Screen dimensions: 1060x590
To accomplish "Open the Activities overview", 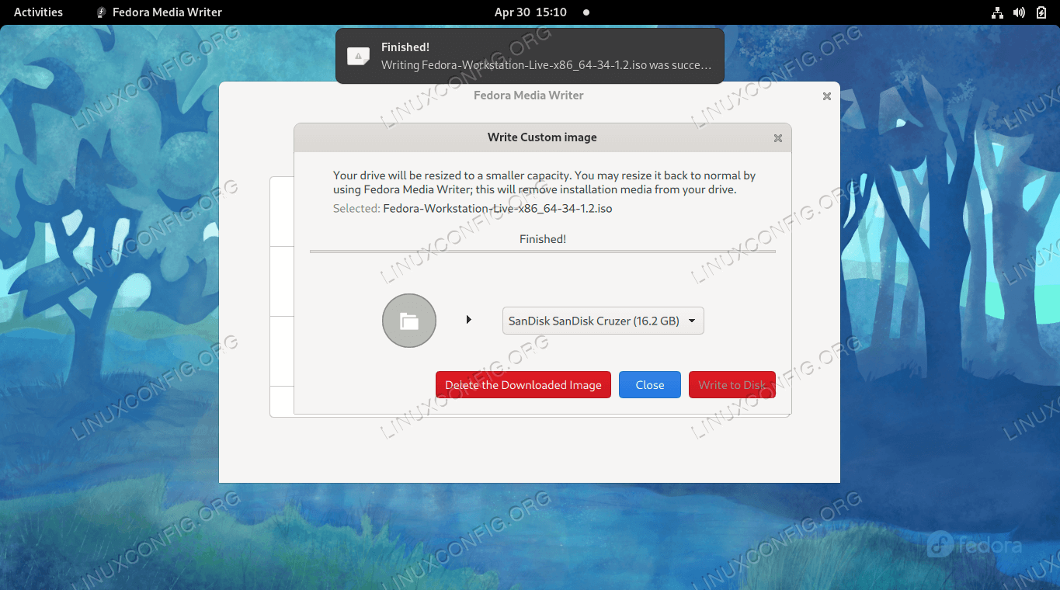I will coord(38,12).
